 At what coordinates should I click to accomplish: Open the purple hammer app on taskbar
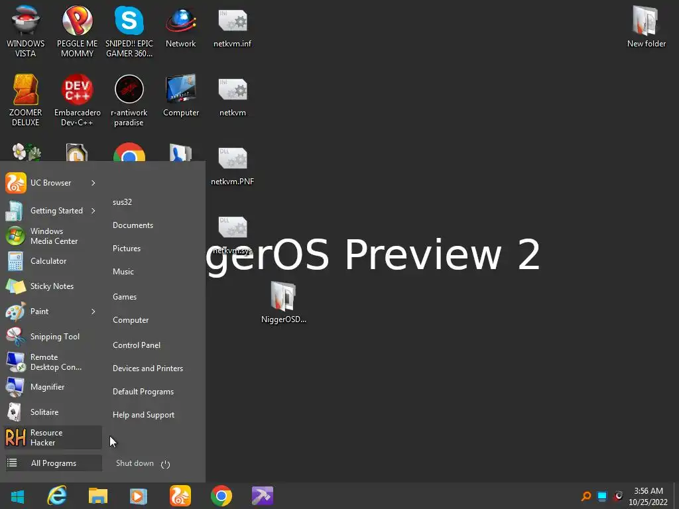point(263,496)
